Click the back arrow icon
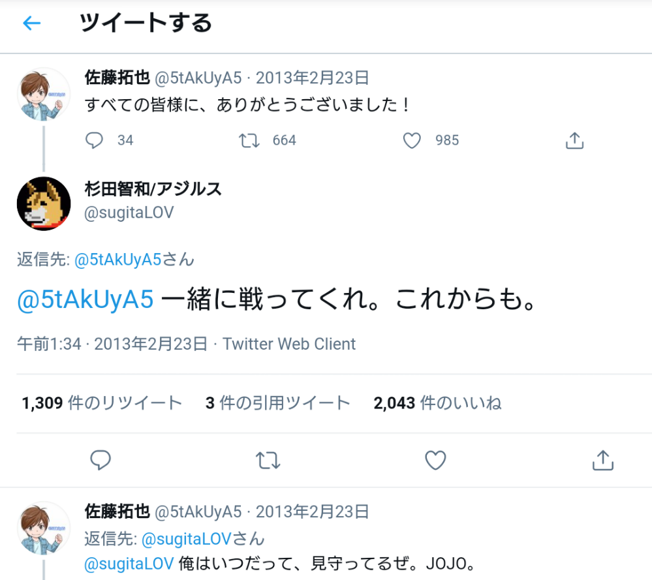The height and width of the screenshot is (580, 652). pos(31,24)
